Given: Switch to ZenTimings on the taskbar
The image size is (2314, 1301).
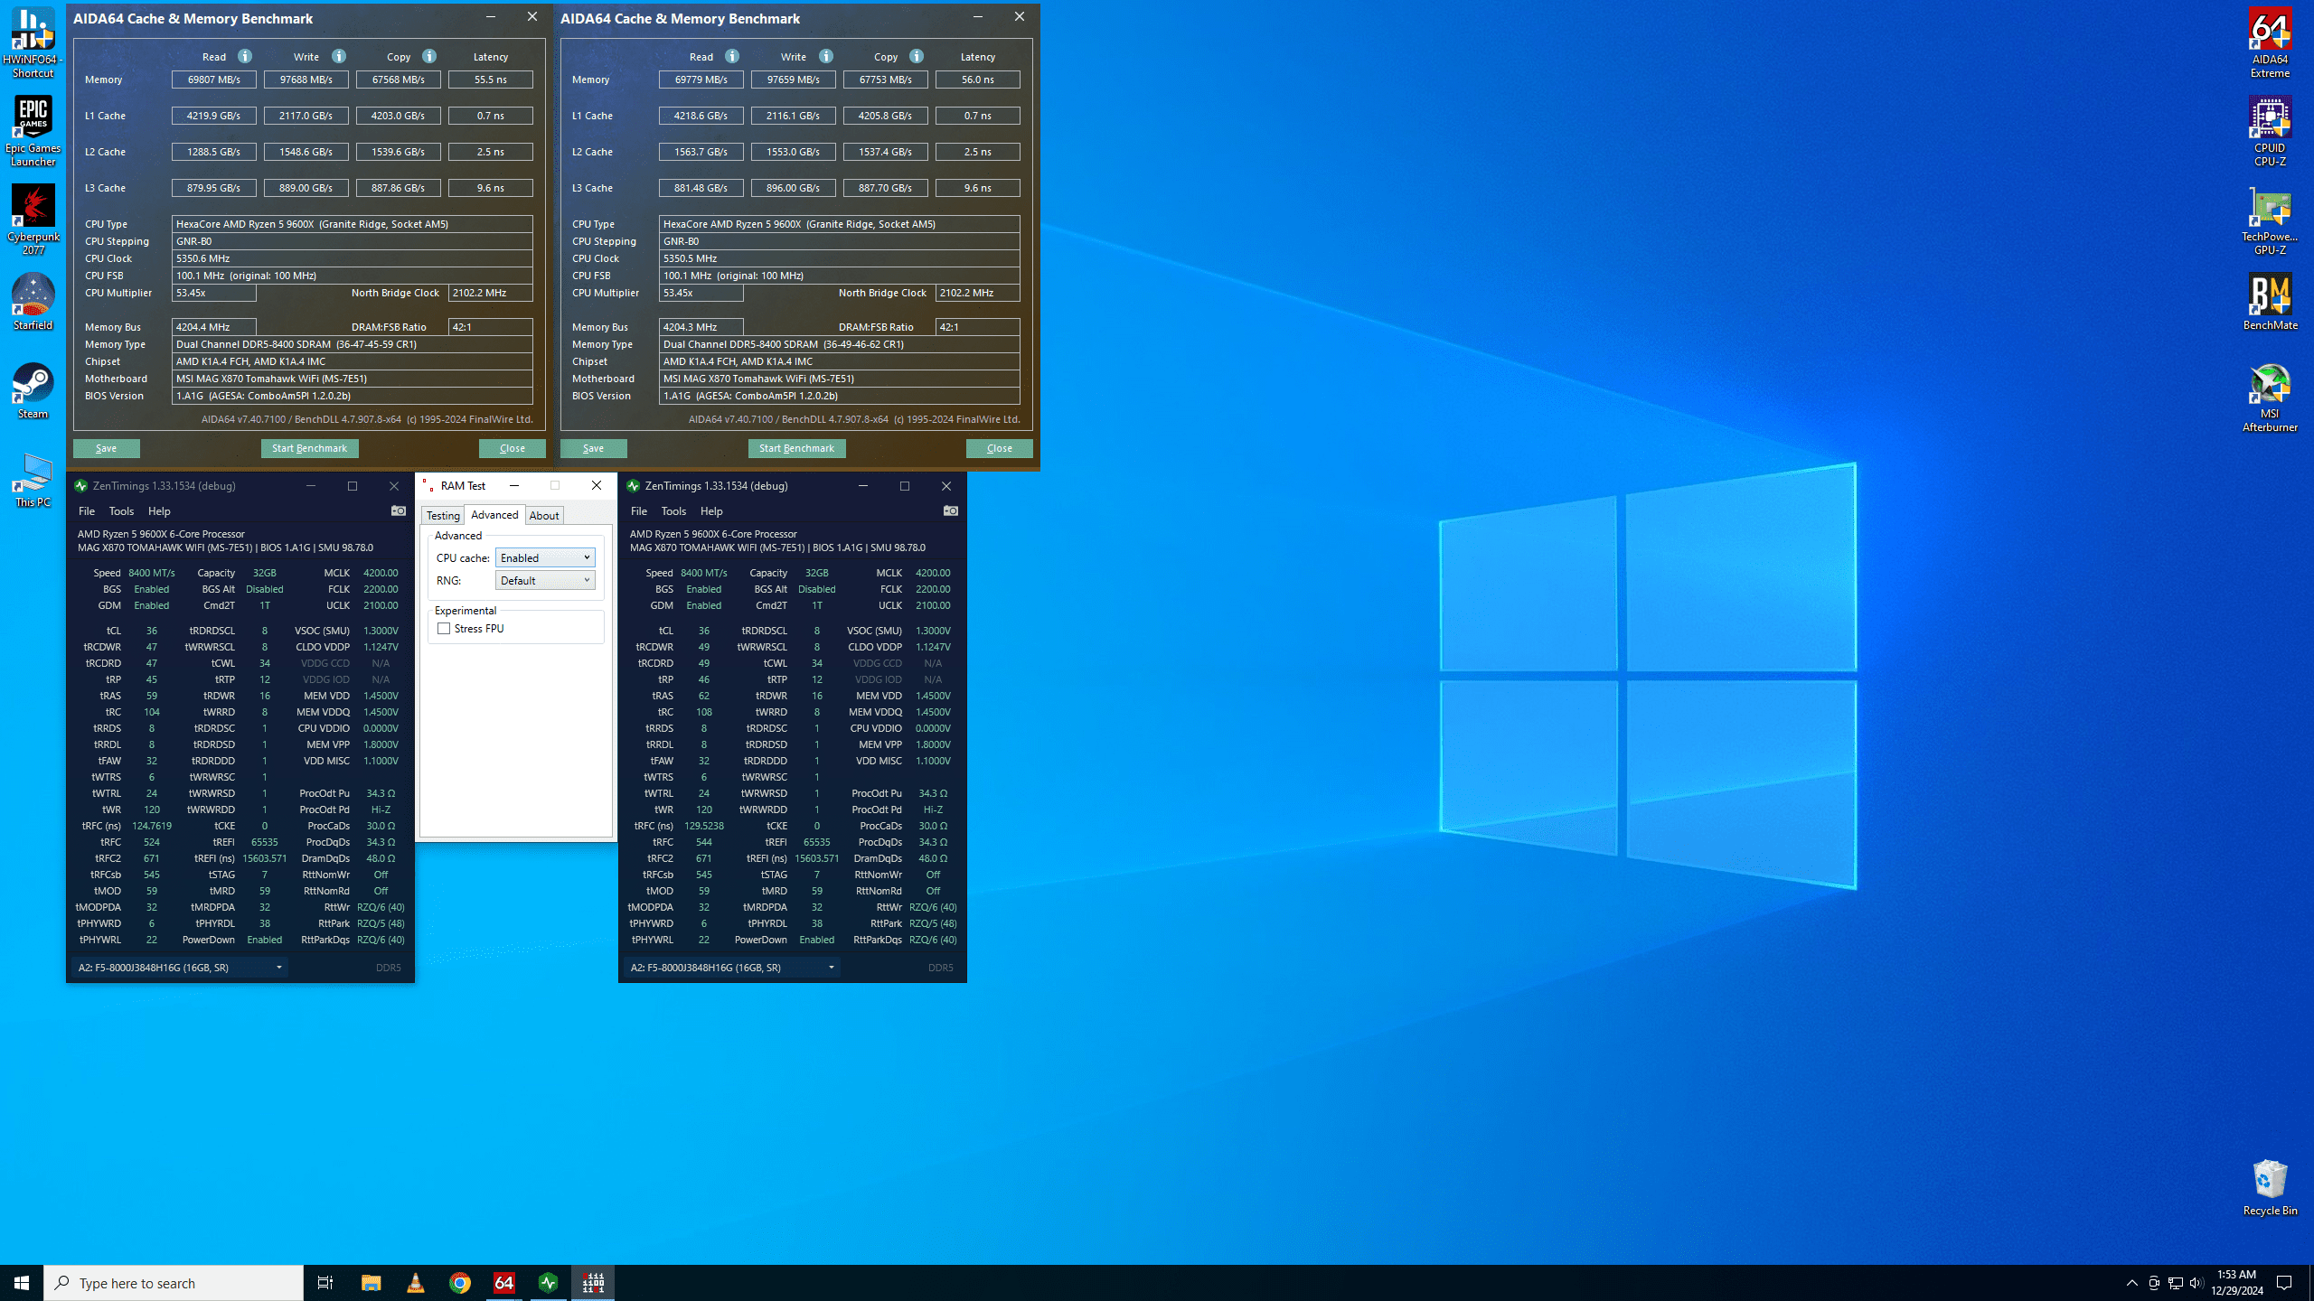Looking at the screenshot, I should click(549, 1283).
